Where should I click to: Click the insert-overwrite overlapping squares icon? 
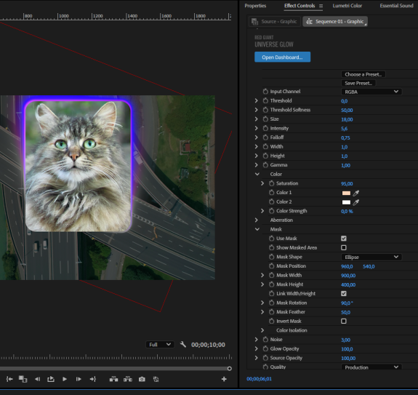click(23, 379)
